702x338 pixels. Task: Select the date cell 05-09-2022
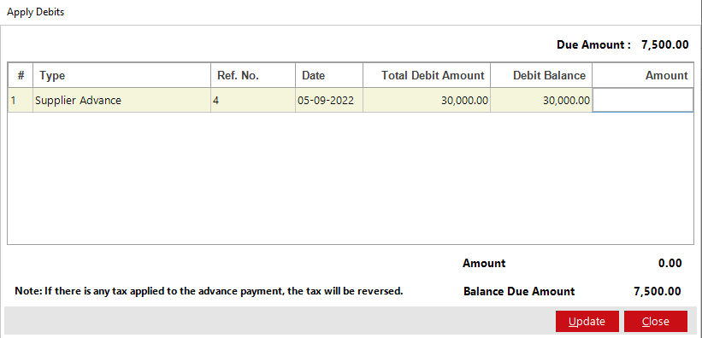(329, 100)
